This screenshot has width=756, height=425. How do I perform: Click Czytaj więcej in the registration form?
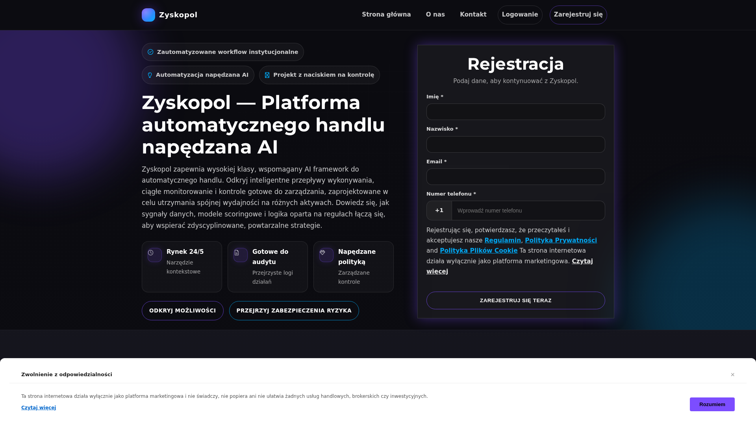point(510,266)
